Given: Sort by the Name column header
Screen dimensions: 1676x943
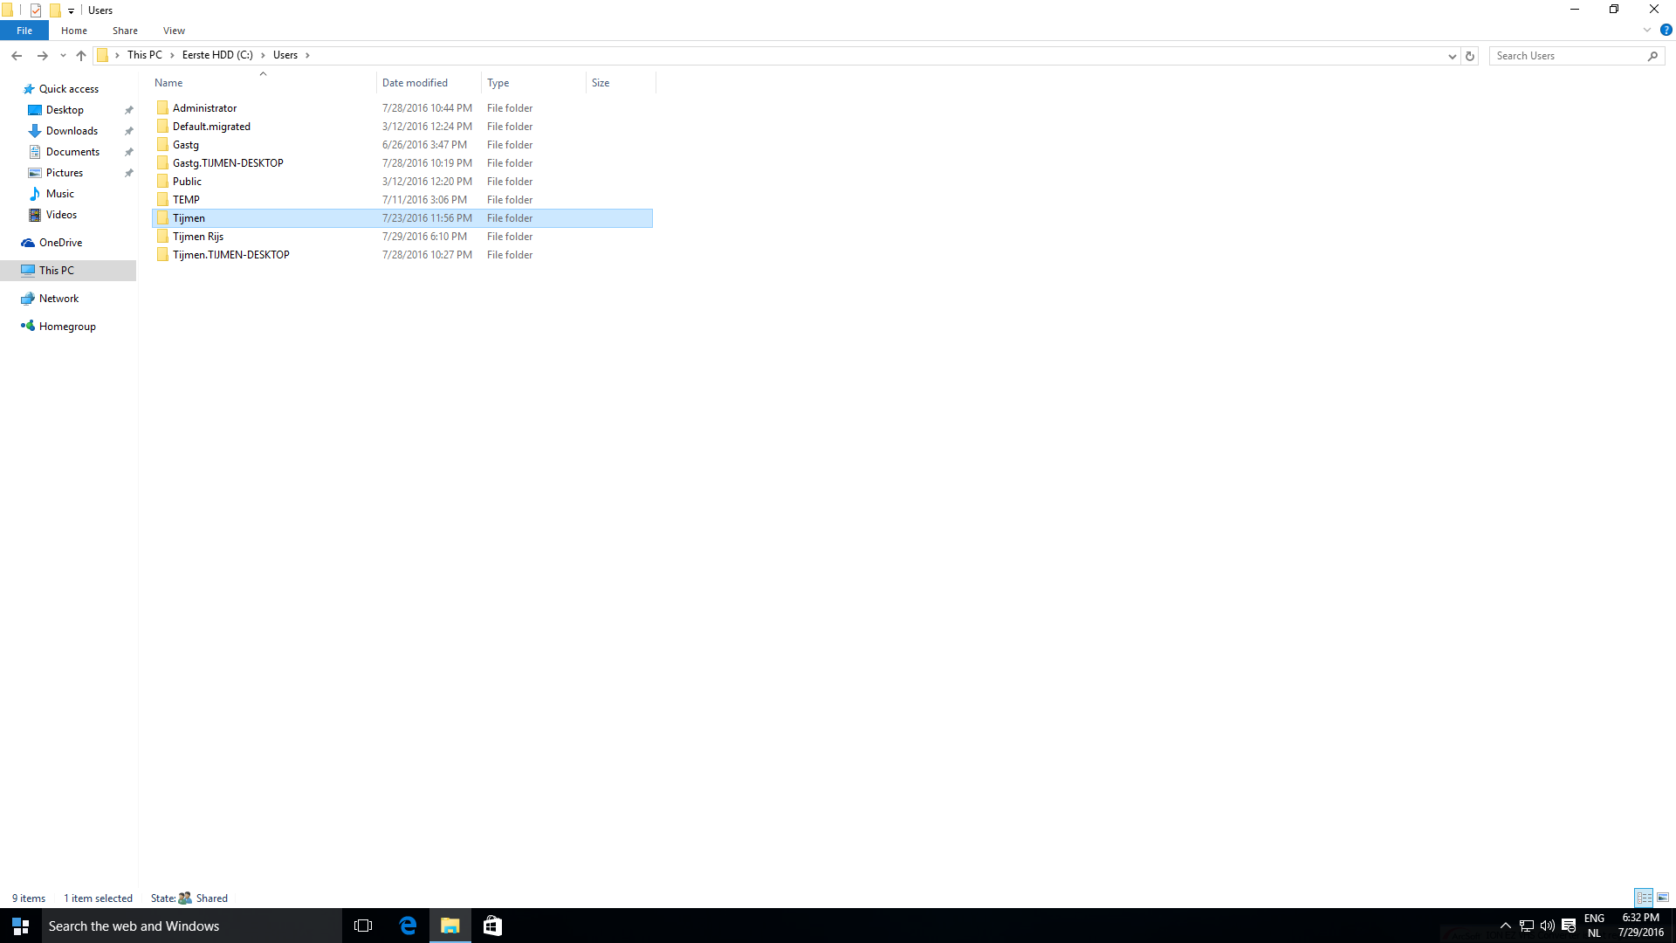Looking at the screenshot, I should 264,83.
